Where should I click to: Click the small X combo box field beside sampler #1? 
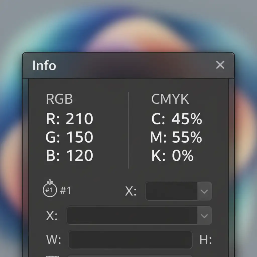172,191
